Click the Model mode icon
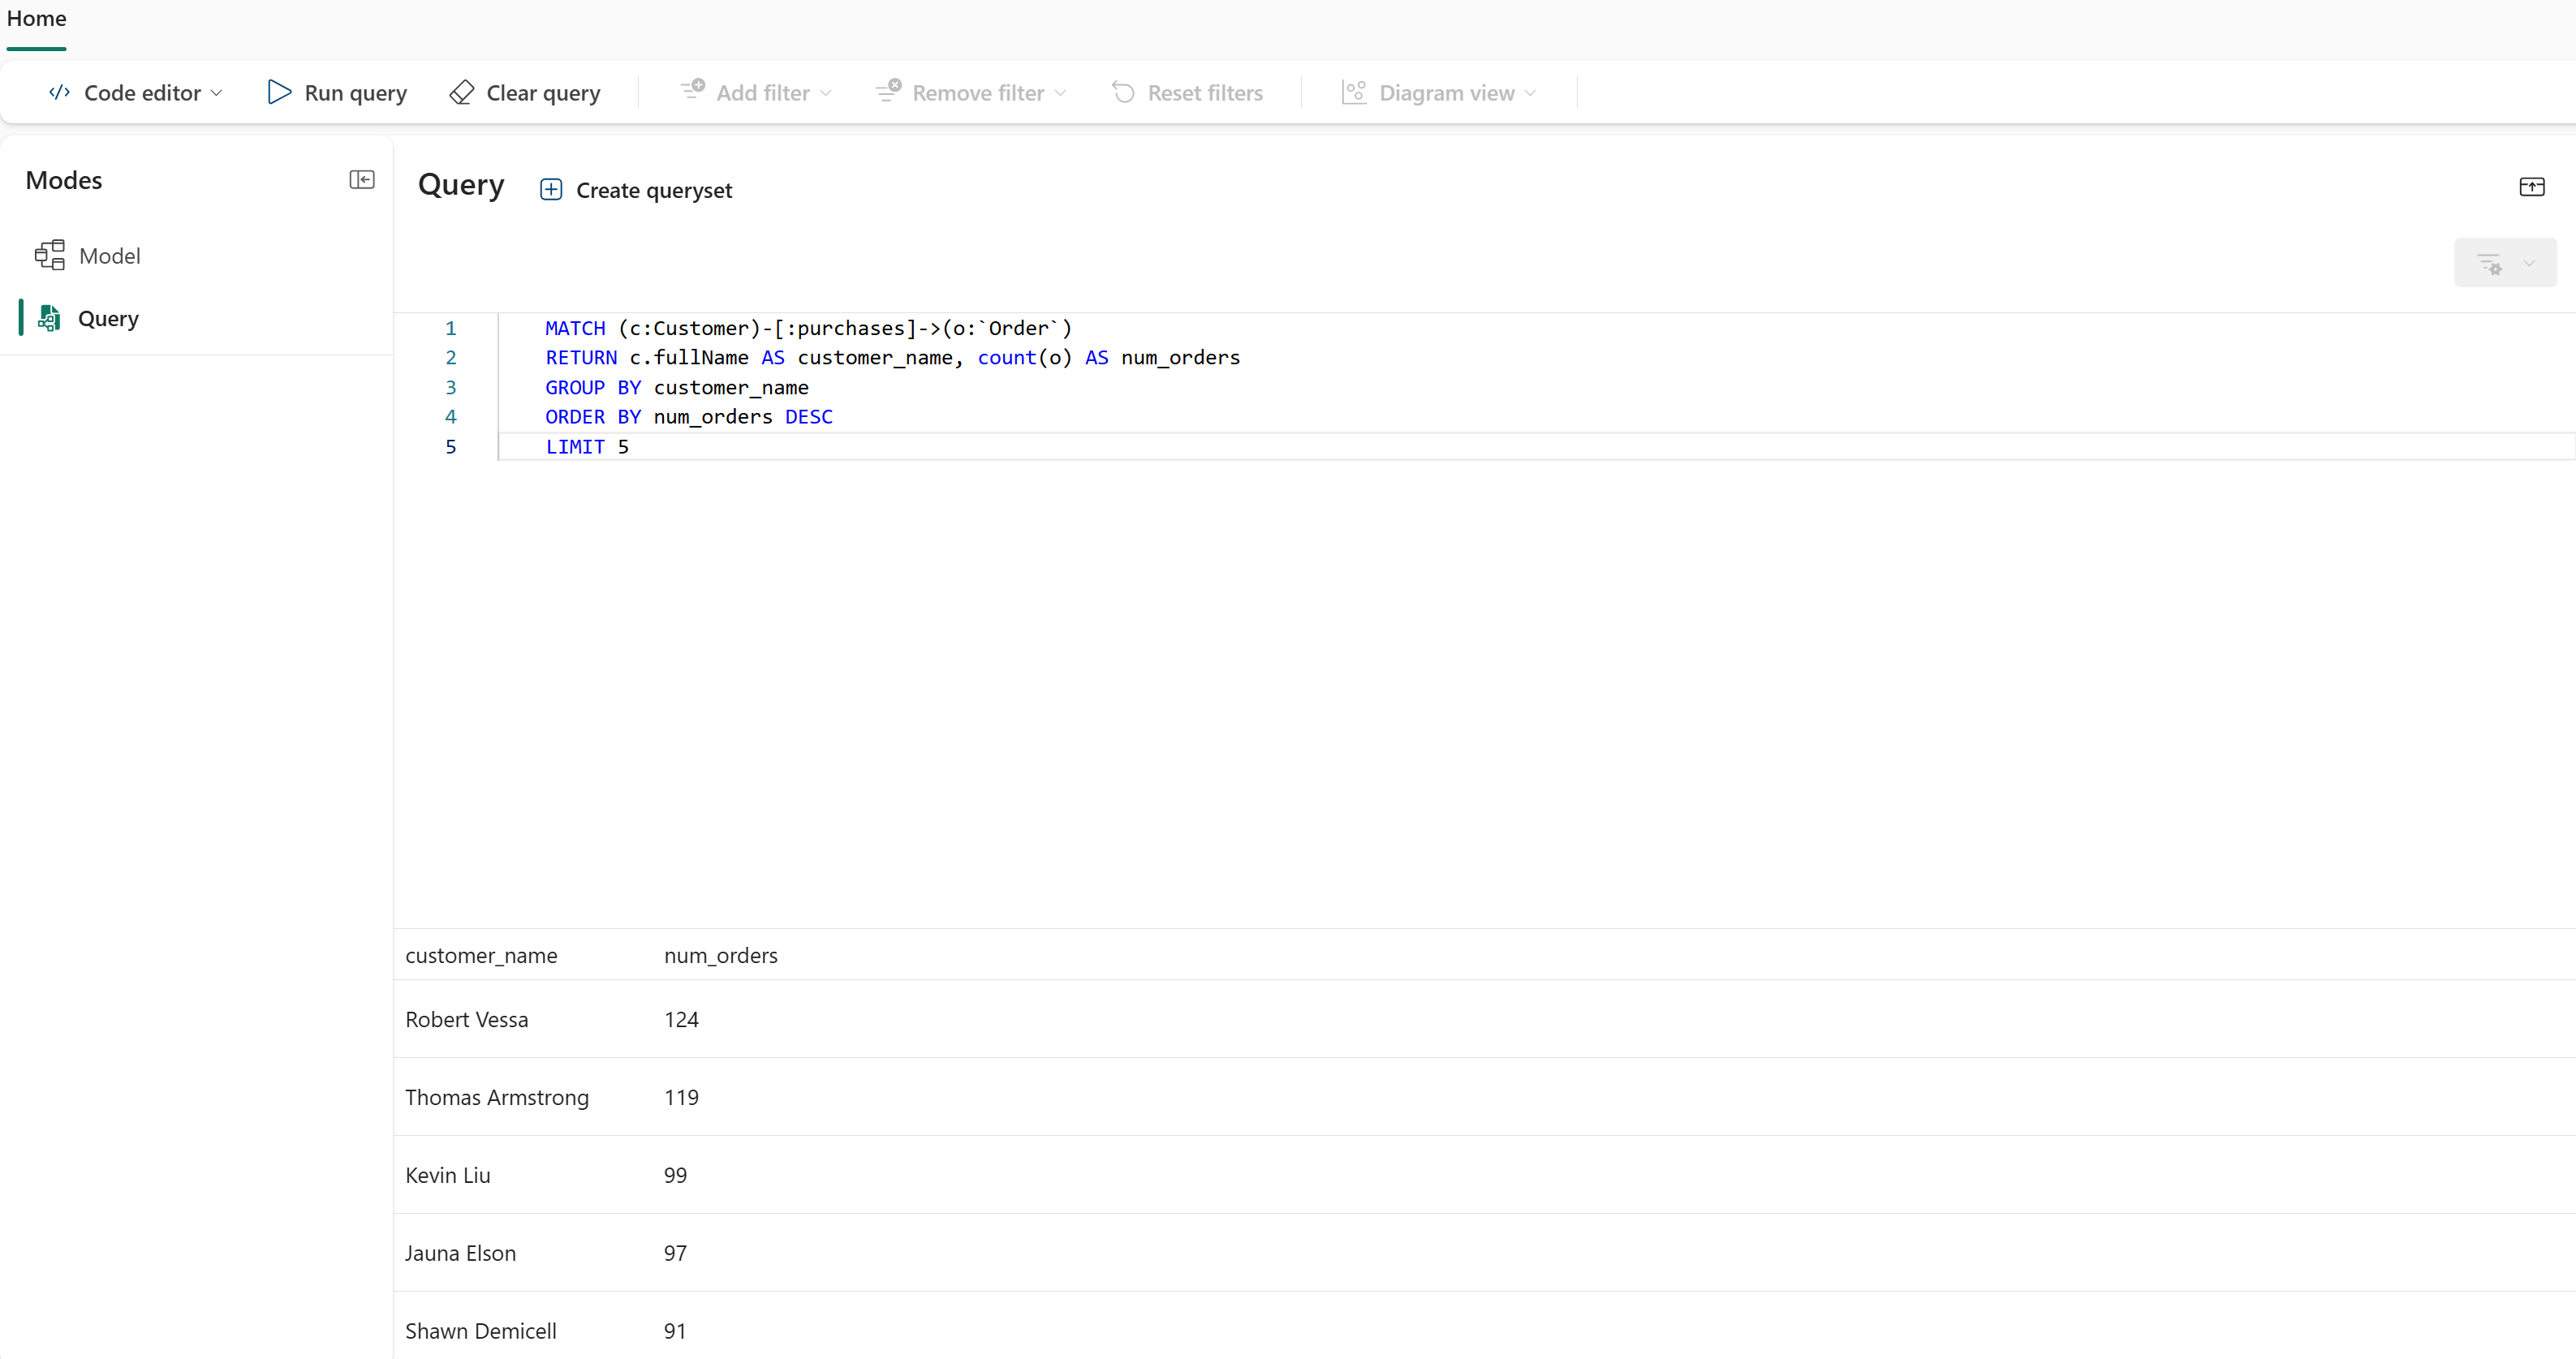The height and width of the screenshot is (1359, 2576). coord(50,256)
